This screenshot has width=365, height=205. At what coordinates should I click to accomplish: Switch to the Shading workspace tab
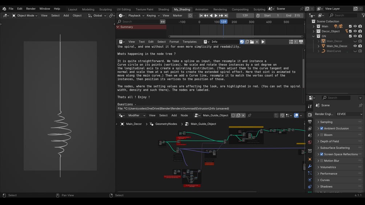pos(164,9)
